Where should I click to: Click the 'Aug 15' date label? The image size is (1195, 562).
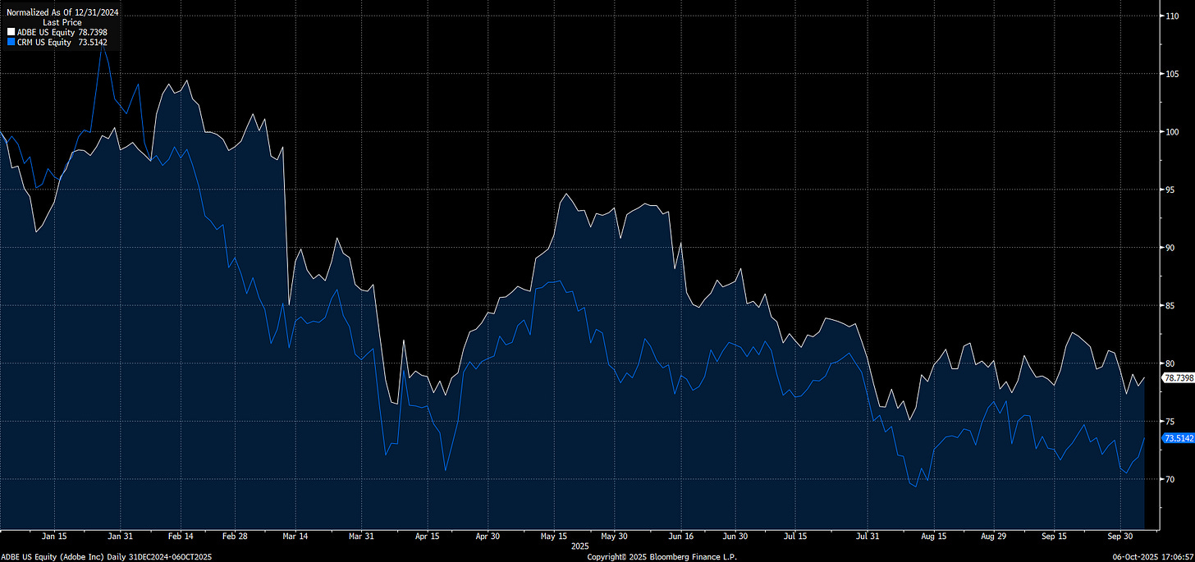(934, 537)
